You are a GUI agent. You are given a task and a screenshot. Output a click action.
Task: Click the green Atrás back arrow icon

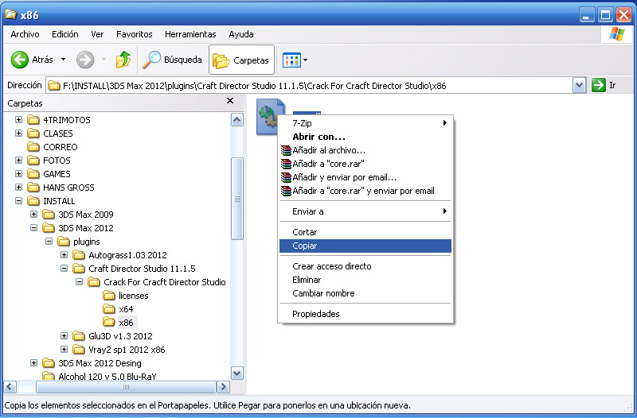pyautogui.click(x=19, y=60)
